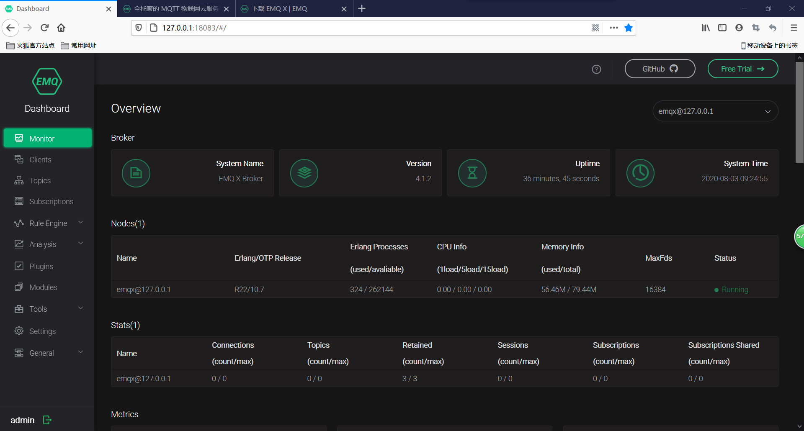Expand the Analysis menu chevron
Image resolution: width=804 pixels, height=431 pixels.
coord(80,243)
